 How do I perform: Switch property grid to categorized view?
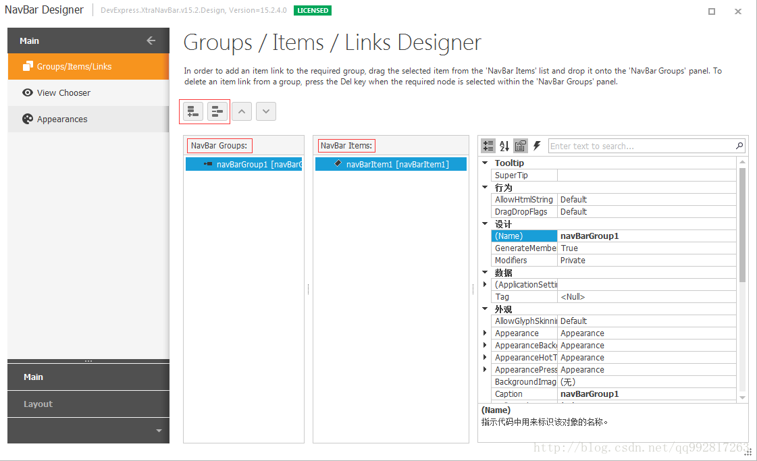(488, 146)
